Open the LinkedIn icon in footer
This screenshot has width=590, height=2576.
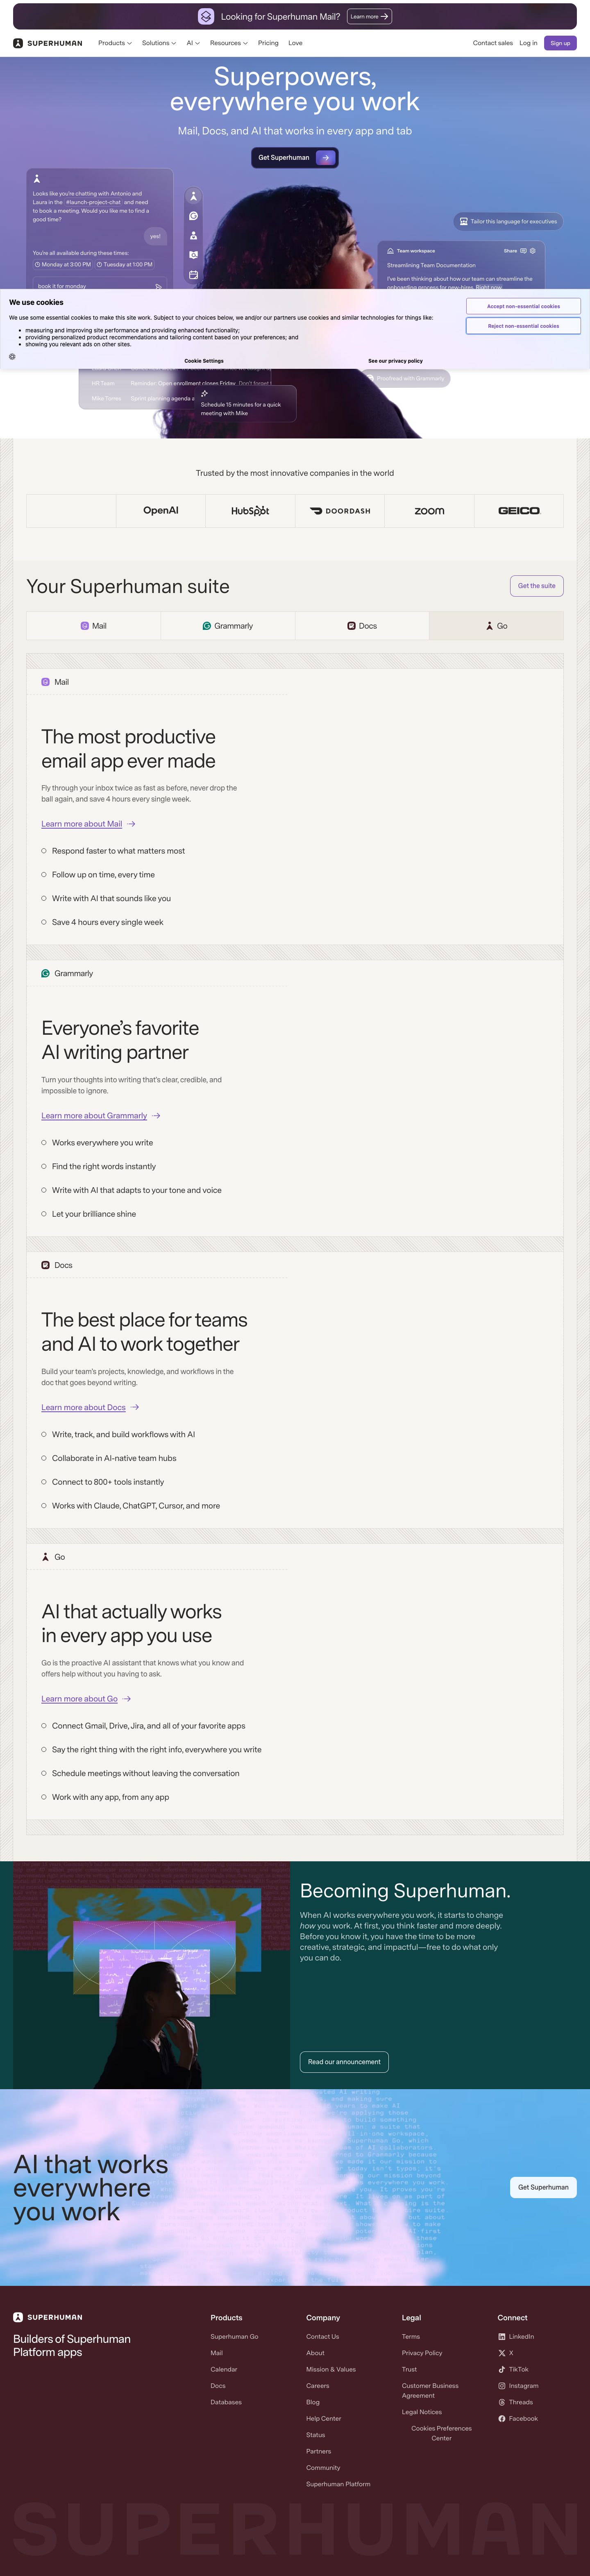pos(502,2337)
